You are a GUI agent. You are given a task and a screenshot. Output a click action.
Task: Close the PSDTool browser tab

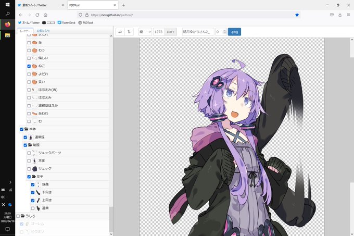click(x=115, y=5)
